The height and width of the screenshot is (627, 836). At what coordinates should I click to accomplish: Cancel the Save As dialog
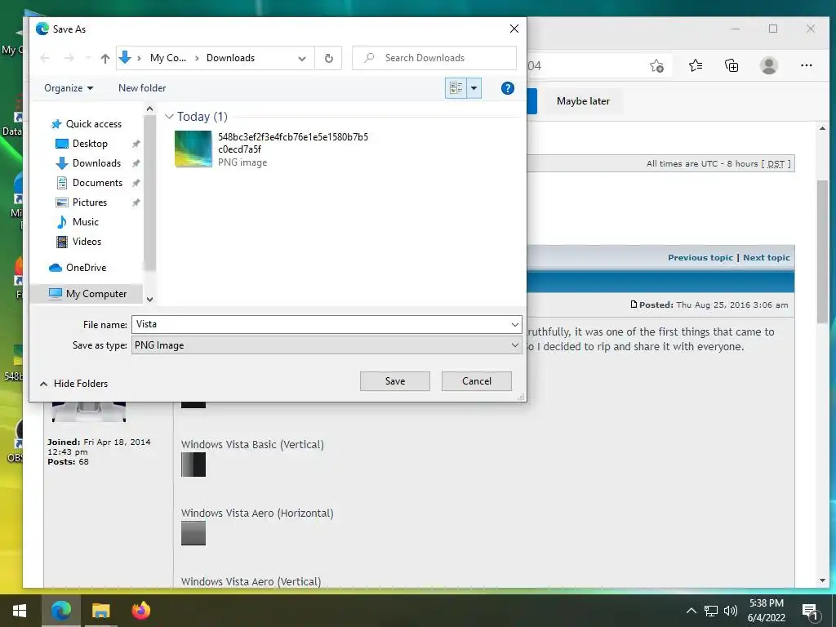tap(476, 381)
